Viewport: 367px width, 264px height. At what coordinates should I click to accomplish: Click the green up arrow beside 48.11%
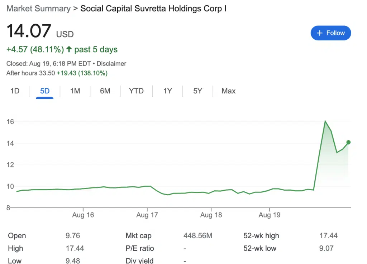point(69,49)
